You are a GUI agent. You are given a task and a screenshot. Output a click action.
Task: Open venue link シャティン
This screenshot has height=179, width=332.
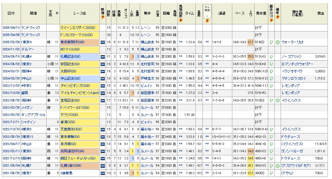[x=28, y=122]
